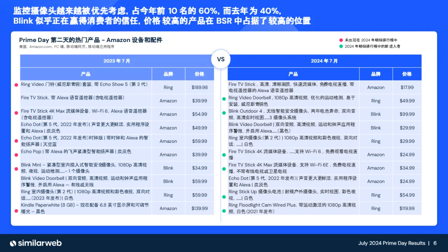Click the $17.99 price cell
448x252 pixels.
pos(407,87)
